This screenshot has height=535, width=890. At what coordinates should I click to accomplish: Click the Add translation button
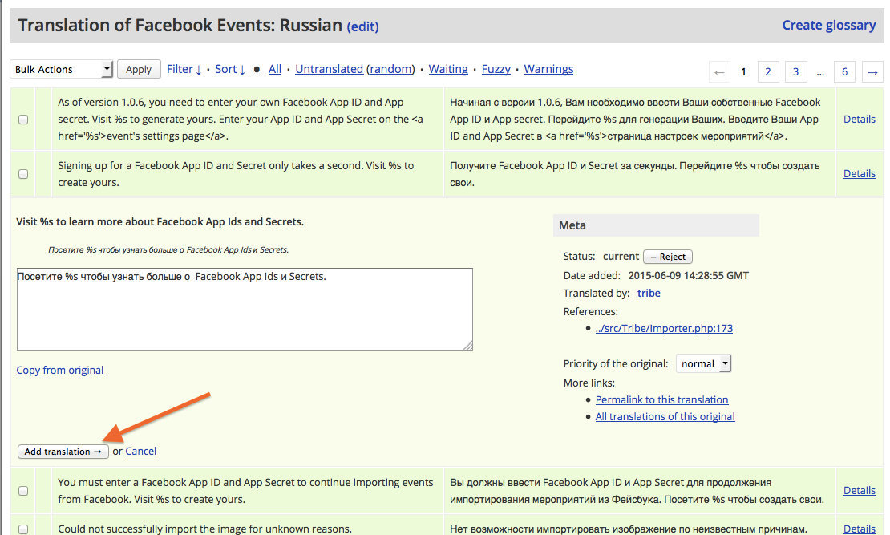point(63,451)
